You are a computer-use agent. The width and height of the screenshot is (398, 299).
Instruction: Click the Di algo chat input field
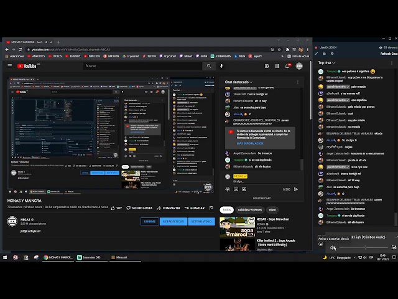click(x=266, y=182)
